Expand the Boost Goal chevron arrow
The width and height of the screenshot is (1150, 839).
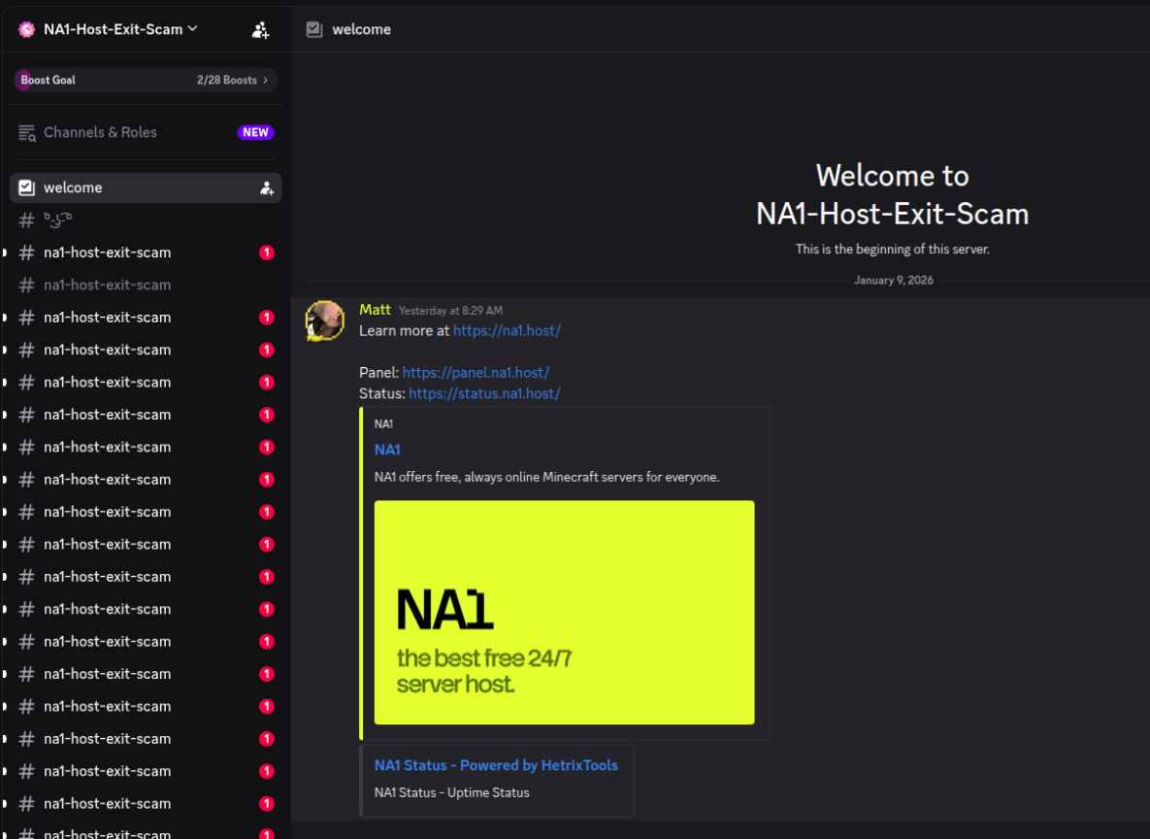[x=266, y=81]
